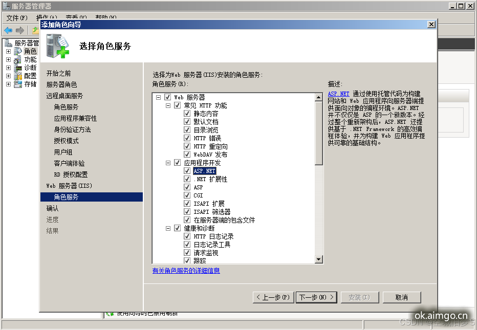Collapse the 常见 HTTP 功能 node
Image resolution: width=477 pixels, height=330 pixels.
[x=168, y=105]
